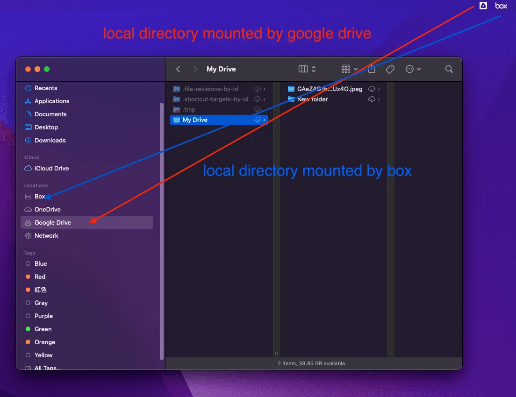Open the Google Drive menu bar icon
The width and height of the screenshot is (516, 397).
click(483, 6)
